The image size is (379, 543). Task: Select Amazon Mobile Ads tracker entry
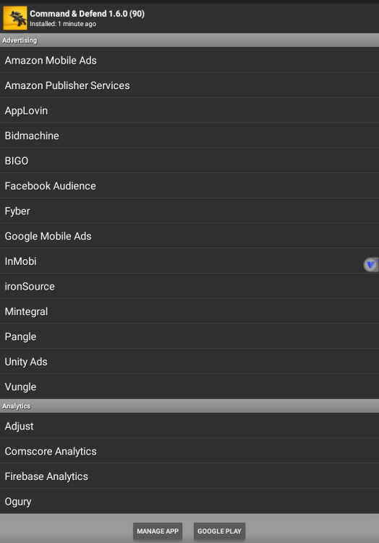pyautogui.click(x=189, y=60)
